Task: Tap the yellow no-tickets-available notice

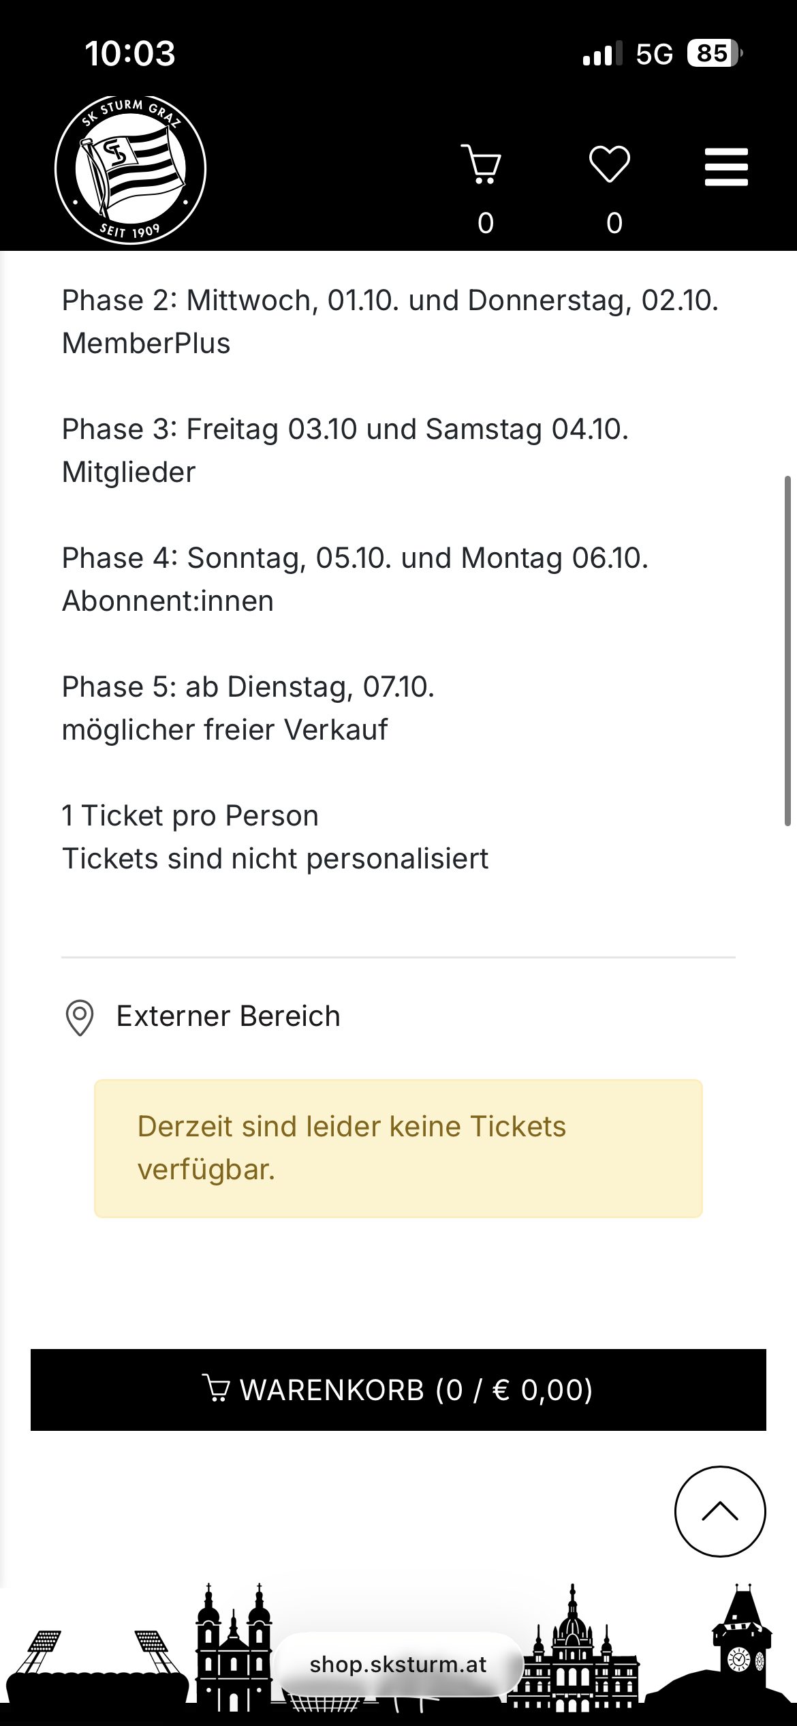Action: click(398, 1149)
